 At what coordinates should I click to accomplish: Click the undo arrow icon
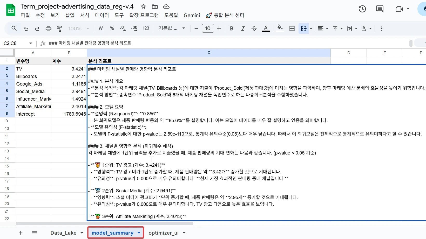26,29
